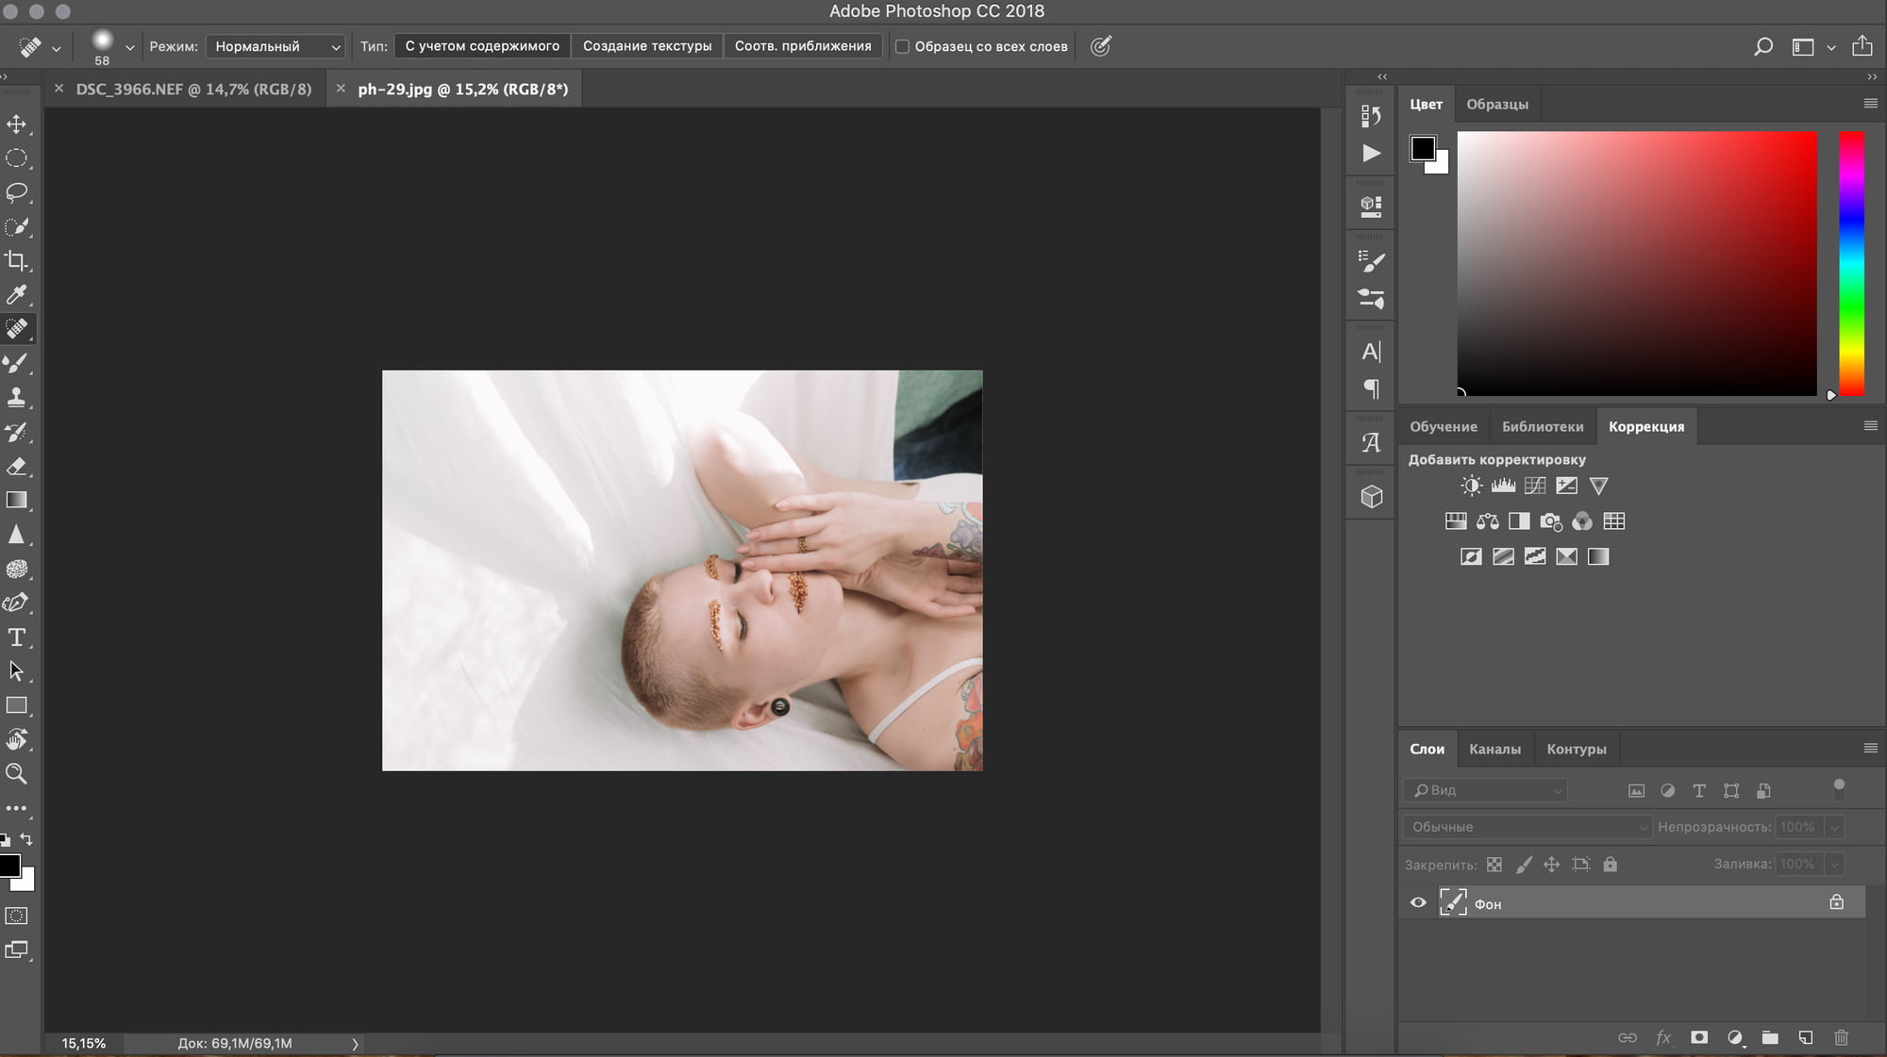Viewport: 1887px width, 1057px height.
Task: Click the Brightness/Contrast correction icon
Action: point(1471,485)
